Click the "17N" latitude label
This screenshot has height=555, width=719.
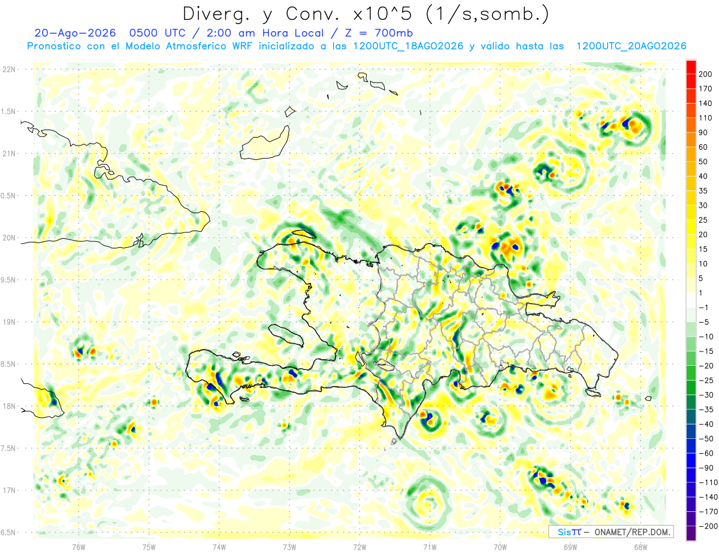tap(10, 490)
